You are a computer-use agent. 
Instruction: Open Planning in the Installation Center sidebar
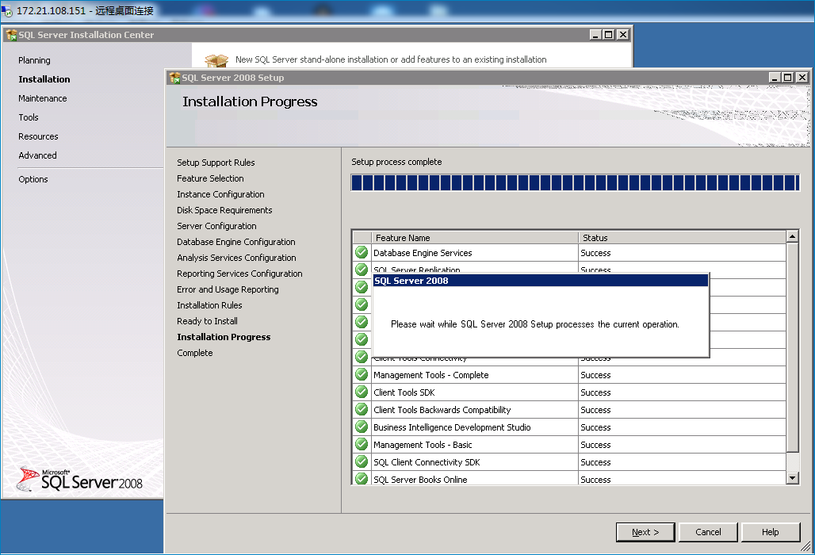pos(34,60)
